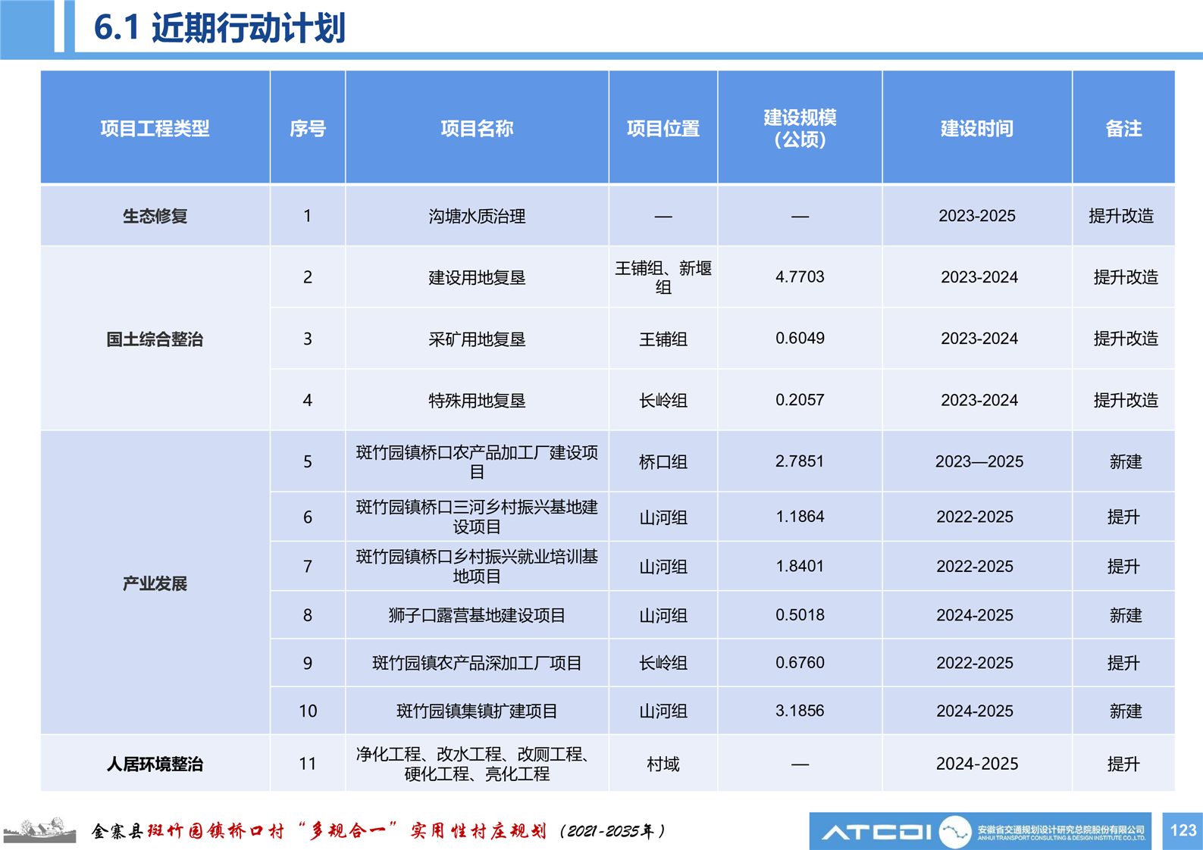This screenshot has width=1203, height=850.
Task: Click the 采矿用地复垦 project name
Action: (x=477, y=339)
